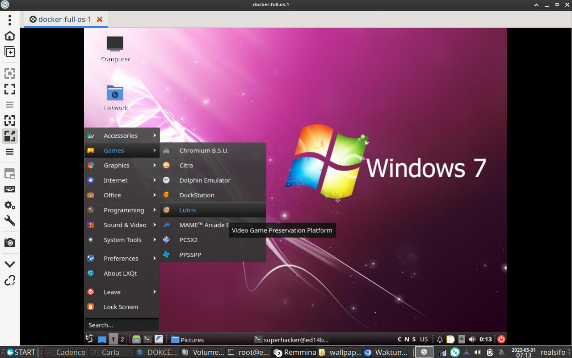The height and width of the screenshot is (358, 572).
Task: Toggle scaled mode in Remmina sidebar
Action: tap(10, 136)
